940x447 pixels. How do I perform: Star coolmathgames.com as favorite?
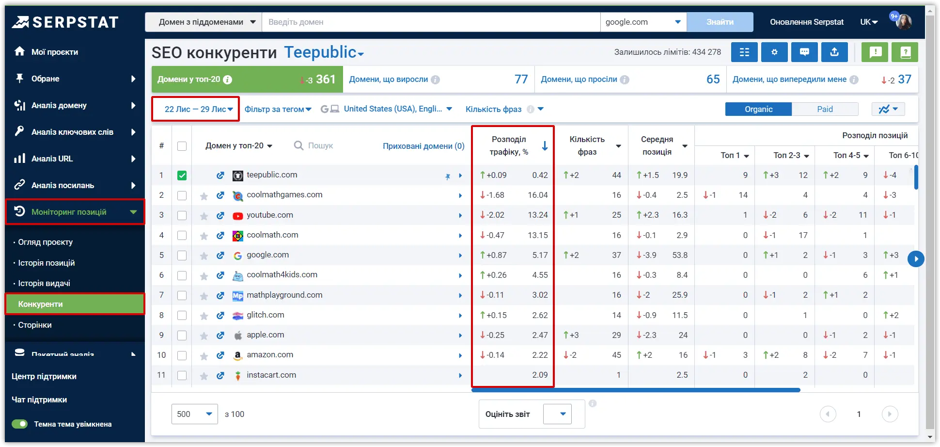(x=204, y=196)
